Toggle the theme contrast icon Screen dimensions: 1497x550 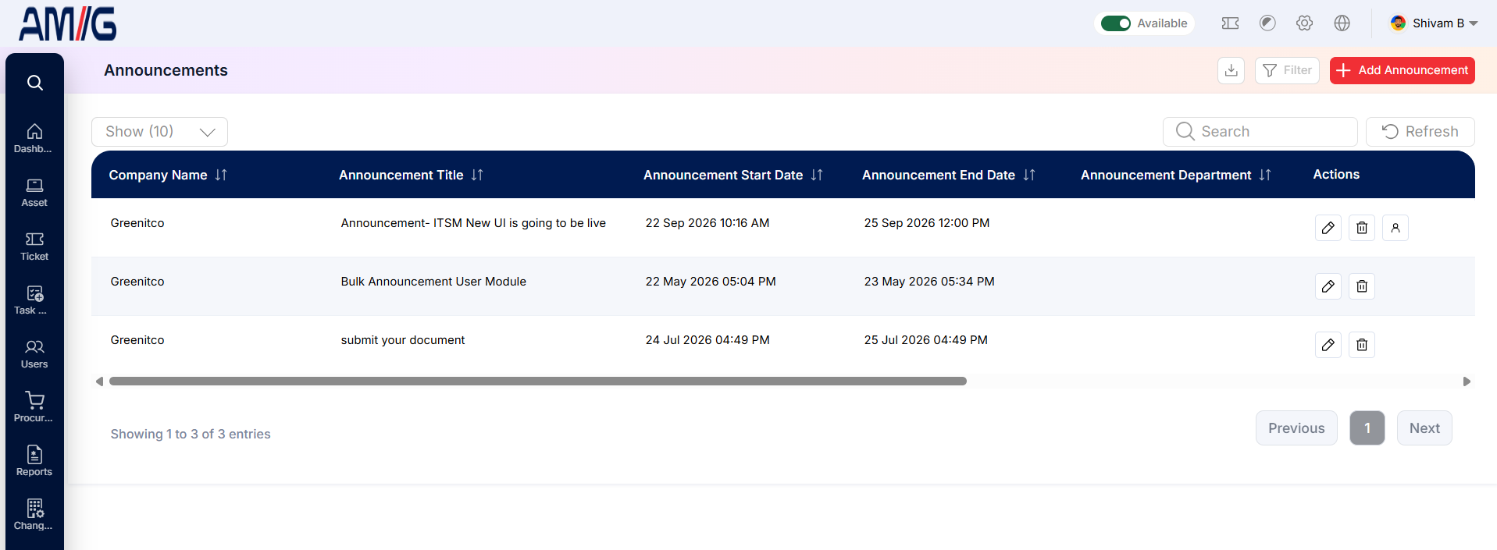(1267, 23)
